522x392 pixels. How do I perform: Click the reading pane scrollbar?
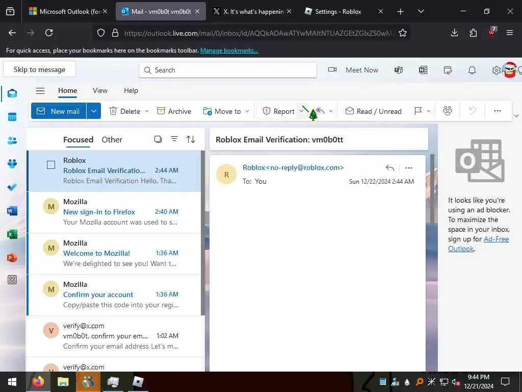pyautogui.click(x=432, y=189)
